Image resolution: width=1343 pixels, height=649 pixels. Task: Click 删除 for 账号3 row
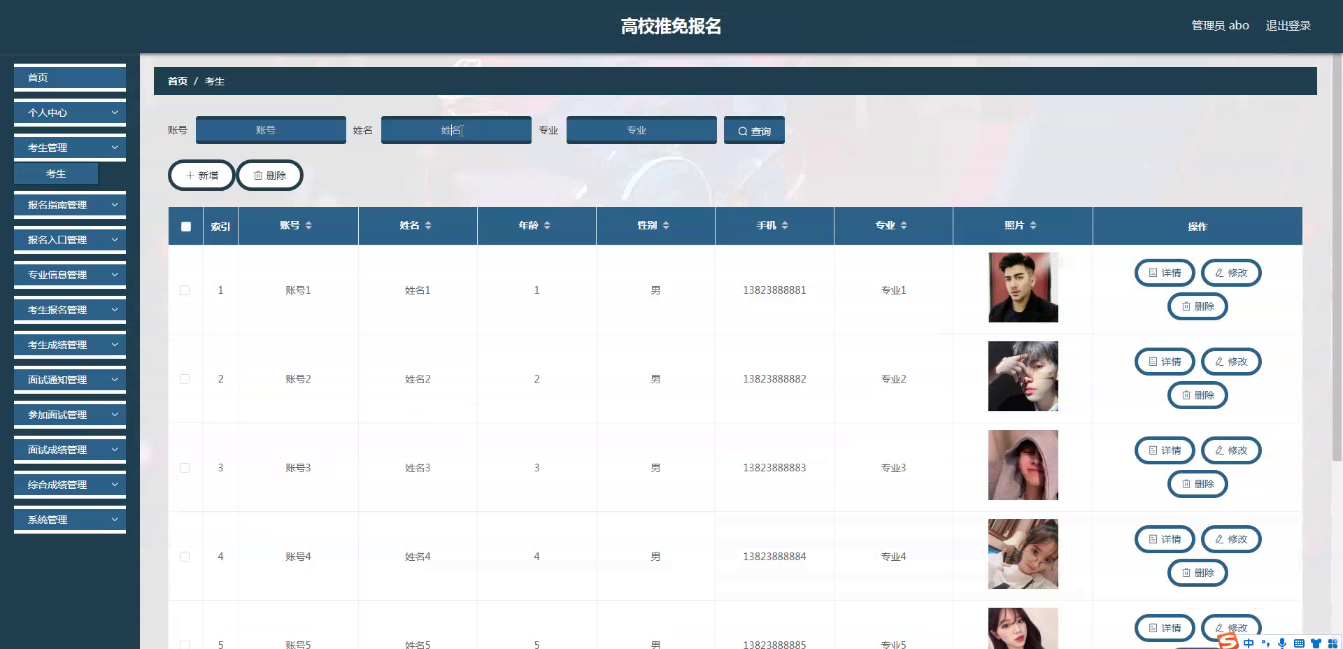click(x=1198, y=484)
